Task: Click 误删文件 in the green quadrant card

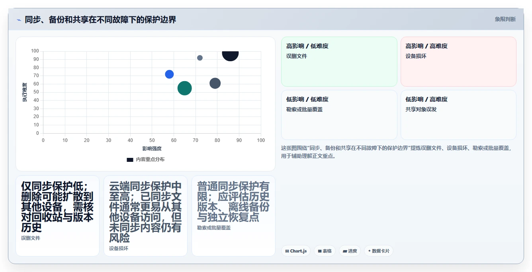Action: pos(297,56)
